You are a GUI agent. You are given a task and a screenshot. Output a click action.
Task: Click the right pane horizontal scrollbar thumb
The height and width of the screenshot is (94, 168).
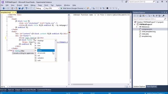coord(83,84)
